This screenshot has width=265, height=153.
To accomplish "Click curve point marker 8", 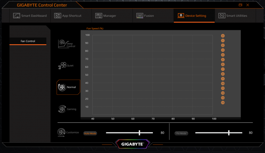I will point(223,74).
